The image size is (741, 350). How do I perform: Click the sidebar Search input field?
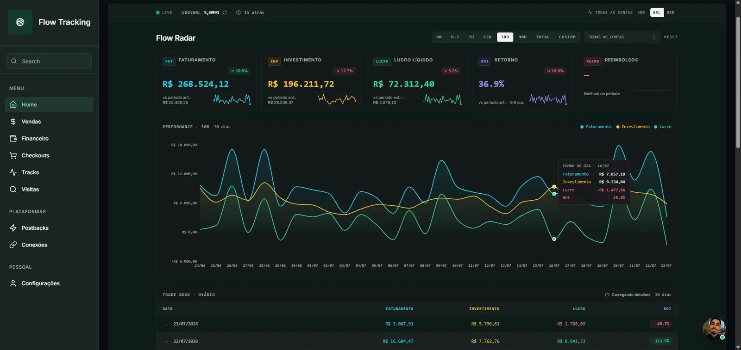(x=49, y=61)
